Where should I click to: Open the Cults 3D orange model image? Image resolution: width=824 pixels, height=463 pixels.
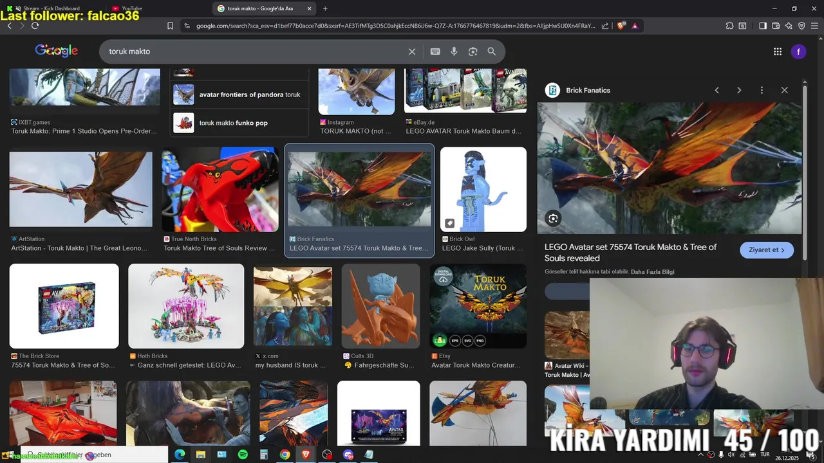pyautogui.click(x=381, y=306)
